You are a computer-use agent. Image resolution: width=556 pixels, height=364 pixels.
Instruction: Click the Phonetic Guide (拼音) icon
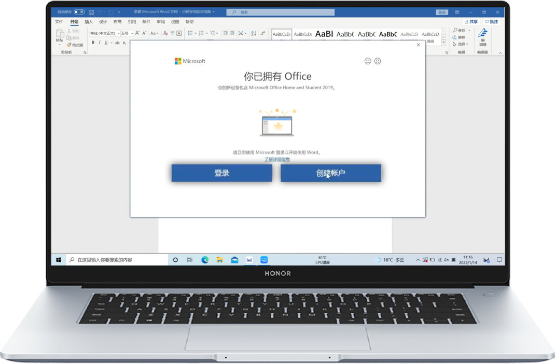point(172,33)
